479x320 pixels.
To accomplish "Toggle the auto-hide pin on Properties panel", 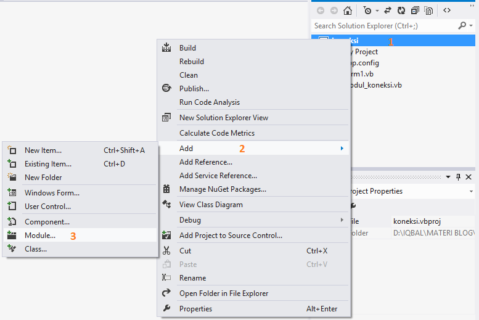I will tap(459, 177).
